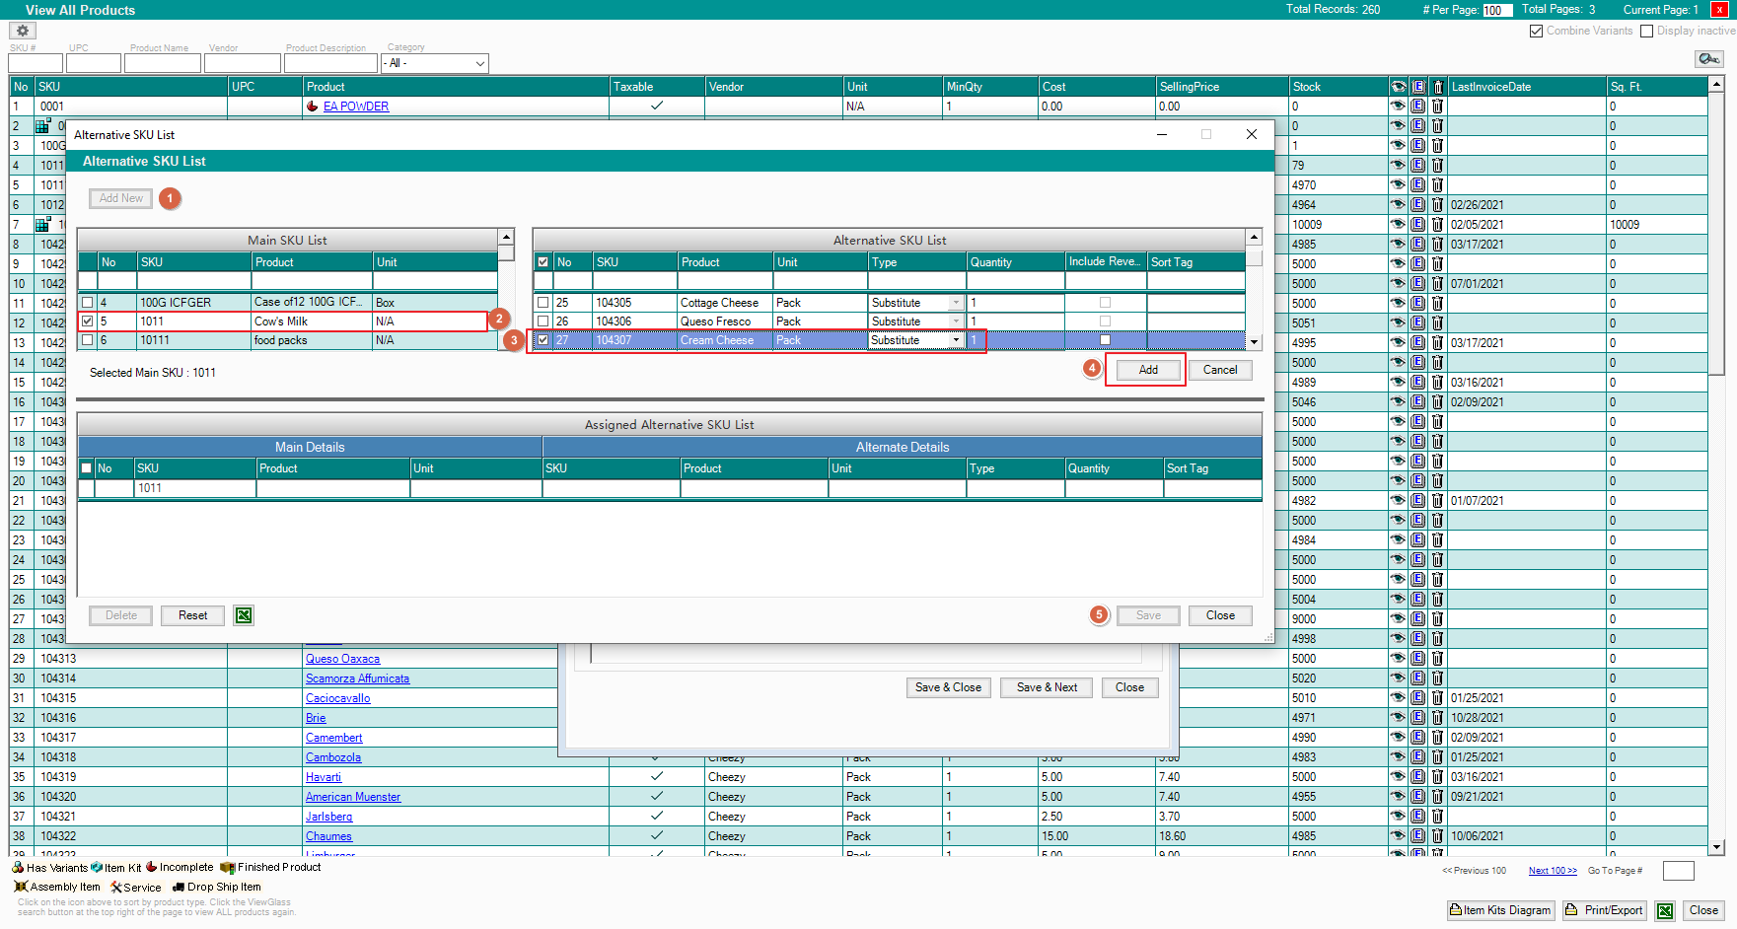The image size is (1737, 929).
Task: Open the Item Kits Diagram
Action: (1500, 910)
